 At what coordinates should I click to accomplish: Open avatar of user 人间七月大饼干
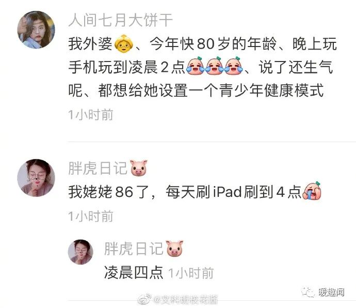[36, 29]
